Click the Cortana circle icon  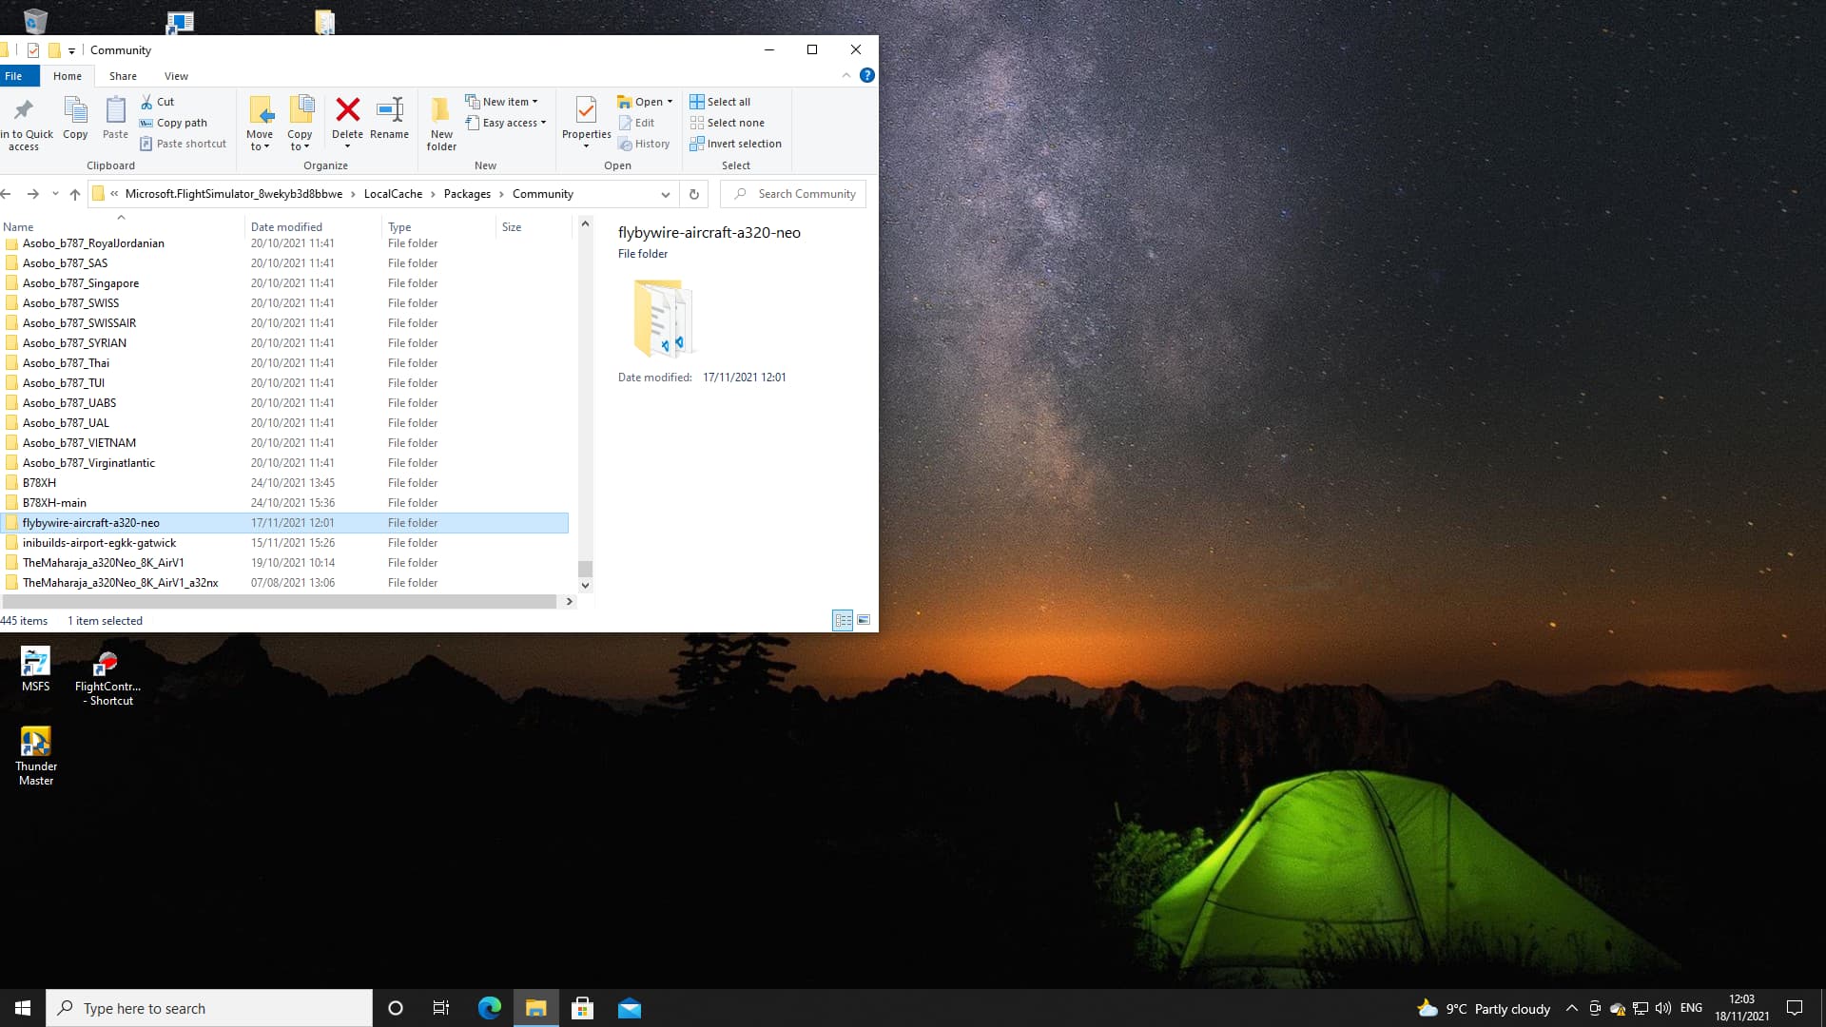(x=396, y=1008)
